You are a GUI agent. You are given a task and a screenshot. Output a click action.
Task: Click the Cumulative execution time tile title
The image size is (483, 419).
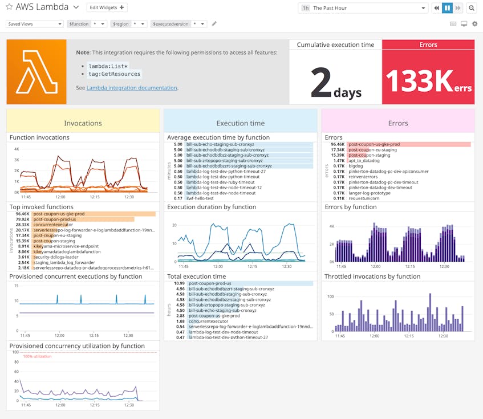(335, 44)
